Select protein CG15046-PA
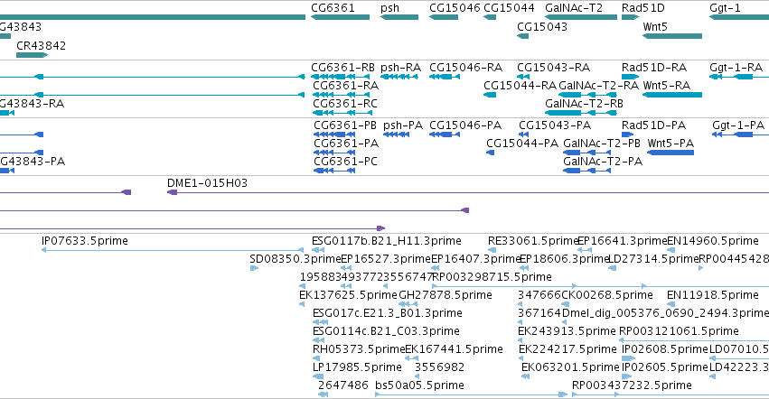The image size is (769, 399). pos(445,135)
